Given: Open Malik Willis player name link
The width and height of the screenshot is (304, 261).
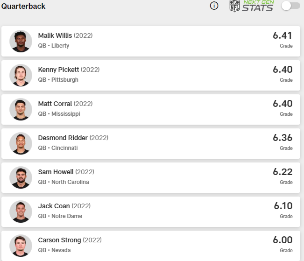Looking at the screenshot, I should [x=55, y=35].
